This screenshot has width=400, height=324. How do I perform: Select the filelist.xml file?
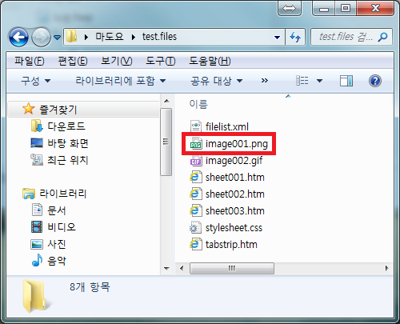click(x=227, y=126)
